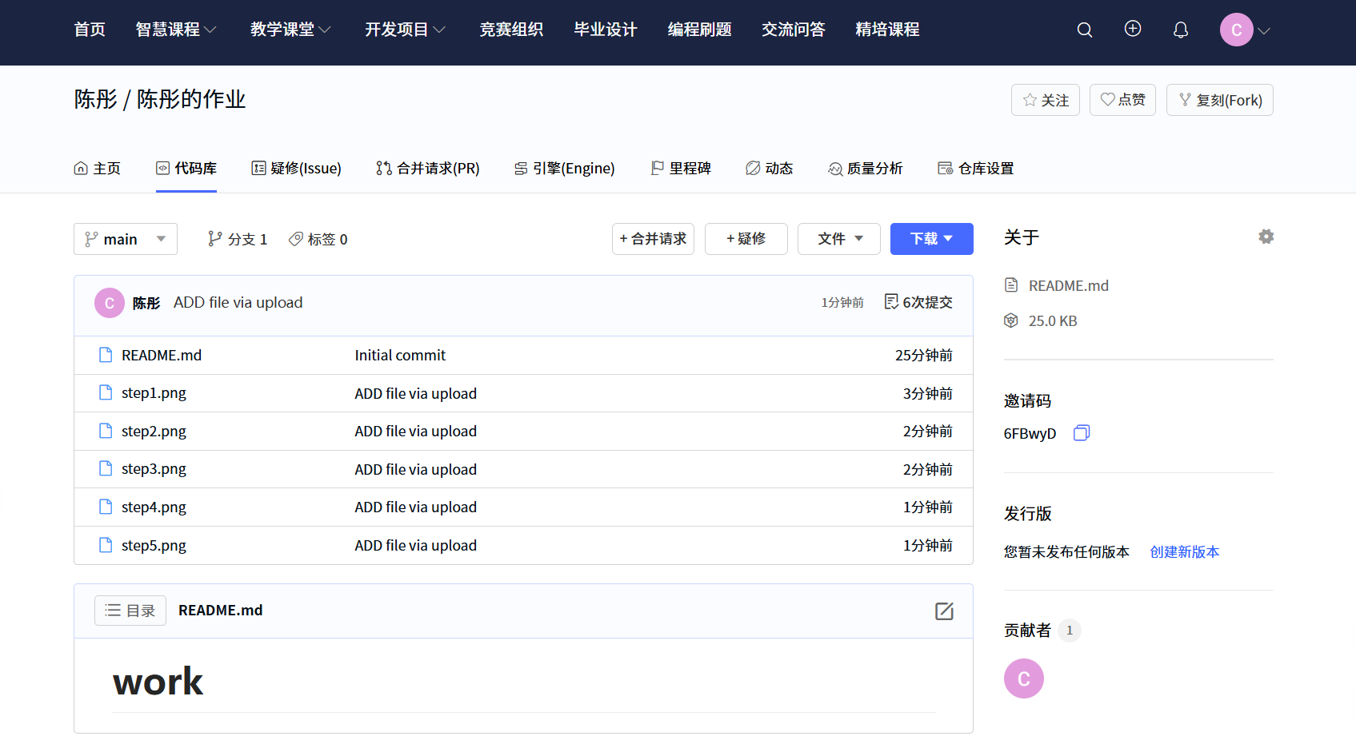The image size is (1356, 748).
Task: Open the 6次提交 commit history
Action: (x=918, y=302)
